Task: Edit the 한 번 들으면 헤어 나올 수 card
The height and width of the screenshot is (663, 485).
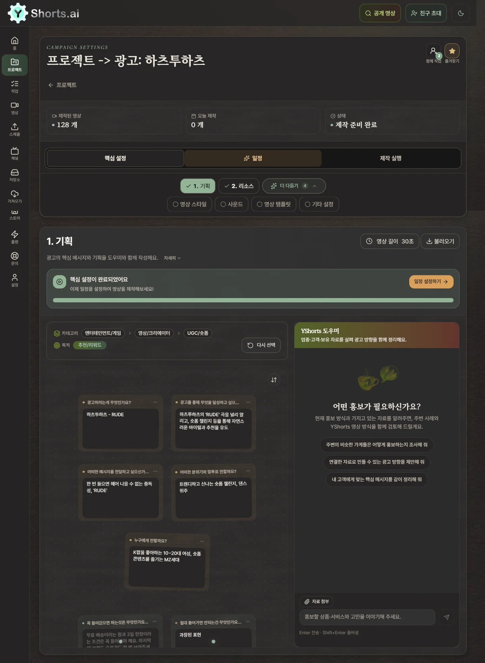Action: click(121, 498)
